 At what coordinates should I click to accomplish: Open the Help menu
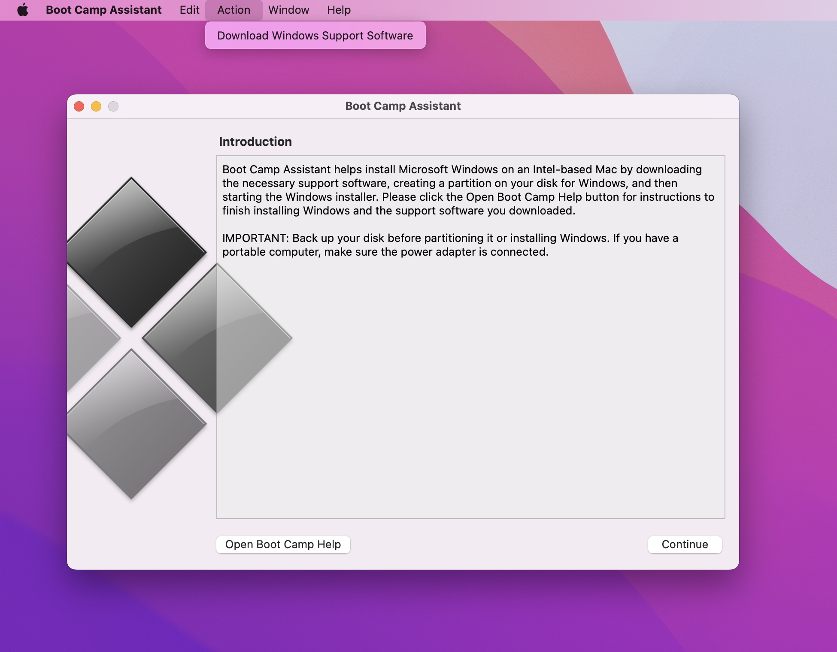pos(338,9)
